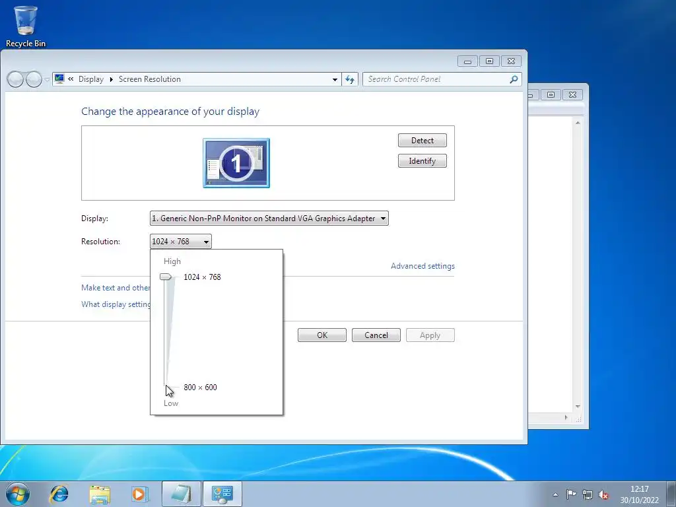Screen dimensions: 676x507
Task: Open Action Center flag icon
Action: (x=571, y=494)
